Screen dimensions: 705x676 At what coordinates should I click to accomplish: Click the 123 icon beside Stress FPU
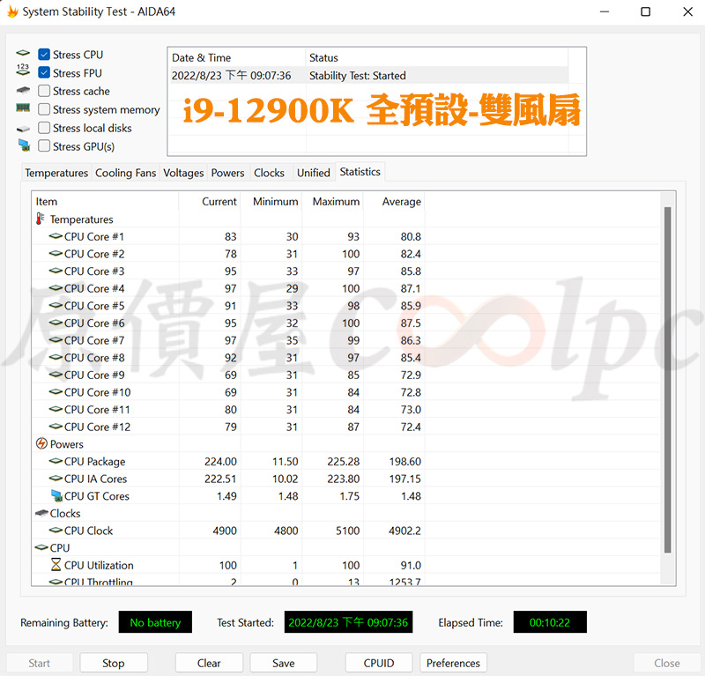[x=23, y=70]
